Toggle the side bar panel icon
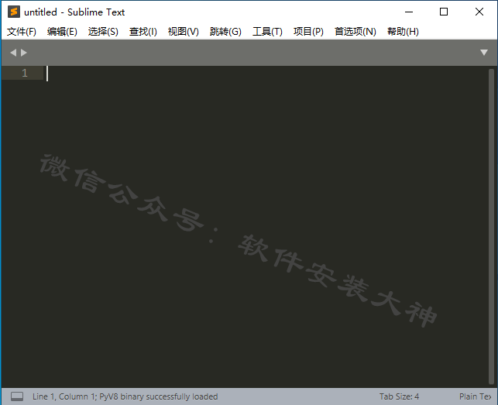The height and width of the screenshot is (405, 498). [x=17, y=396]
